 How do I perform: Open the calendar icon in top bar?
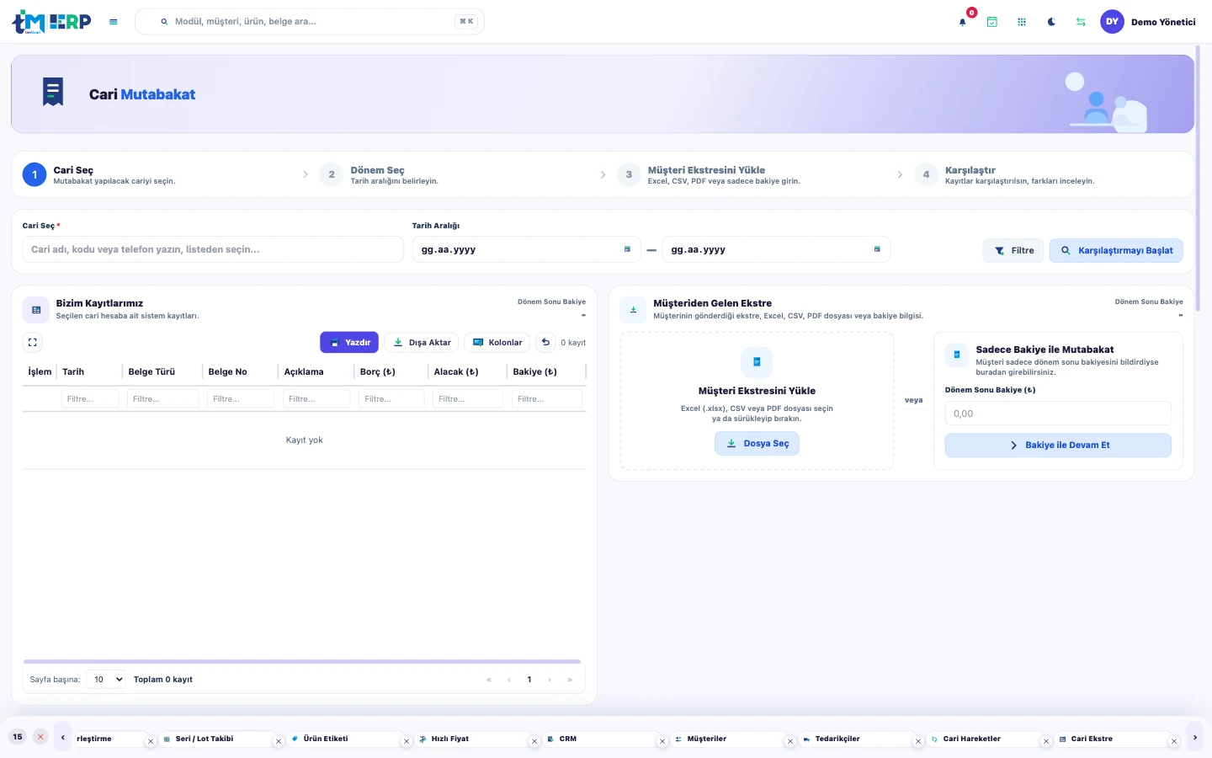[992, 22]
